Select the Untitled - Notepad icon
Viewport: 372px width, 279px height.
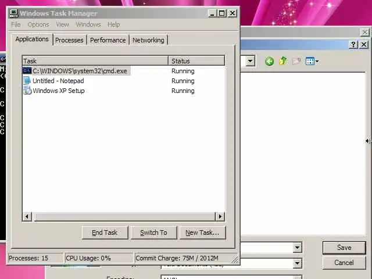point(27,81)
